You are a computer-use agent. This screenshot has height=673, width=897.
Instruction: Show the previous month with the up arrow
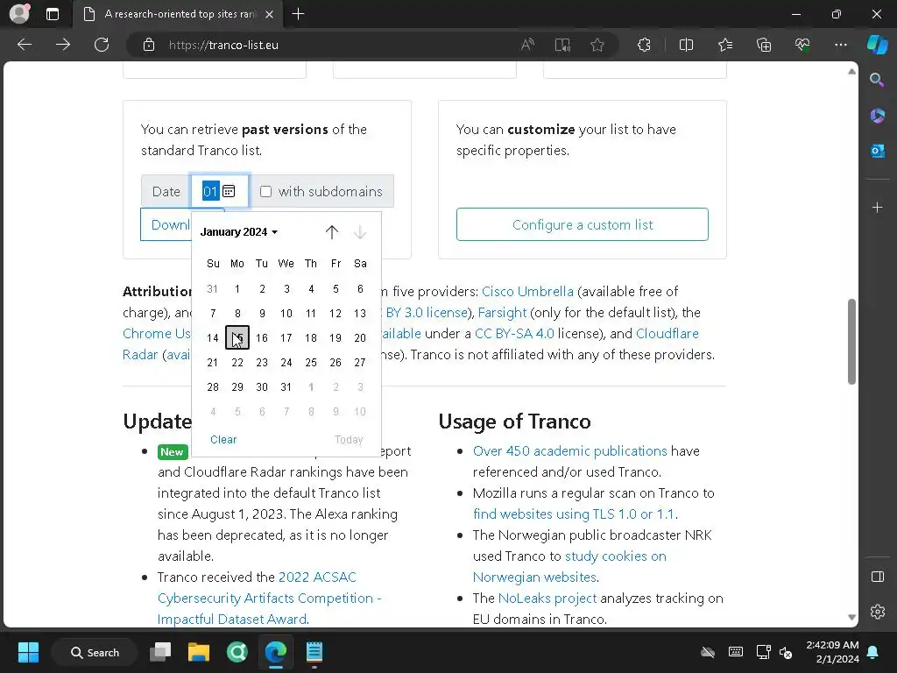[332, 231]
